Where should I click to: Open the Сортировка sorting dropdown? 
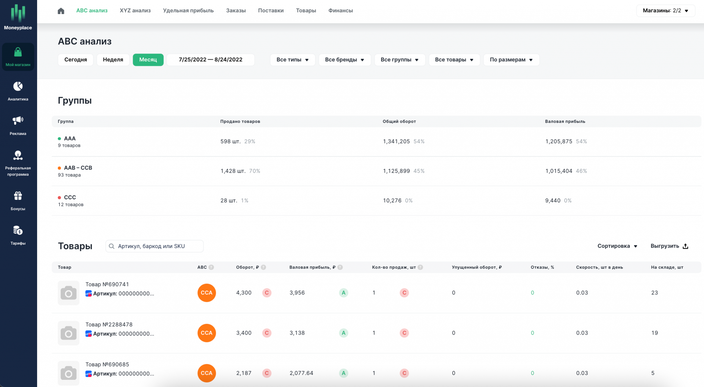[x=617, y=246]
